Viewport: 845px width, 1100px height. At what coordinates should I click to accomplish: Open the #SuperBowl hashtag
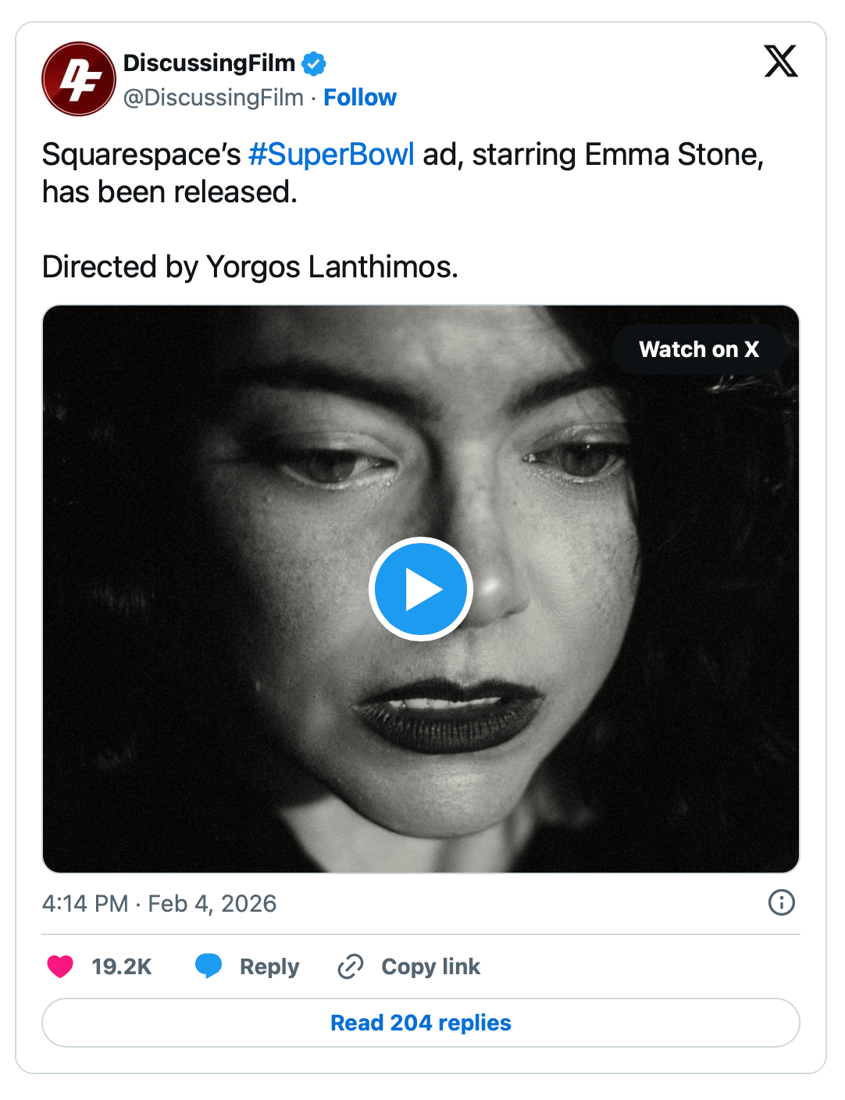[x=331, y=155]
